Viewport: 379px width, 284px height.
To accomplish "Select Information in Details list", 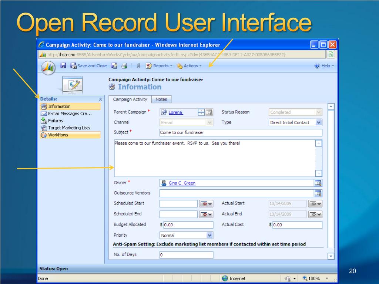I will (x=70, y=106).
